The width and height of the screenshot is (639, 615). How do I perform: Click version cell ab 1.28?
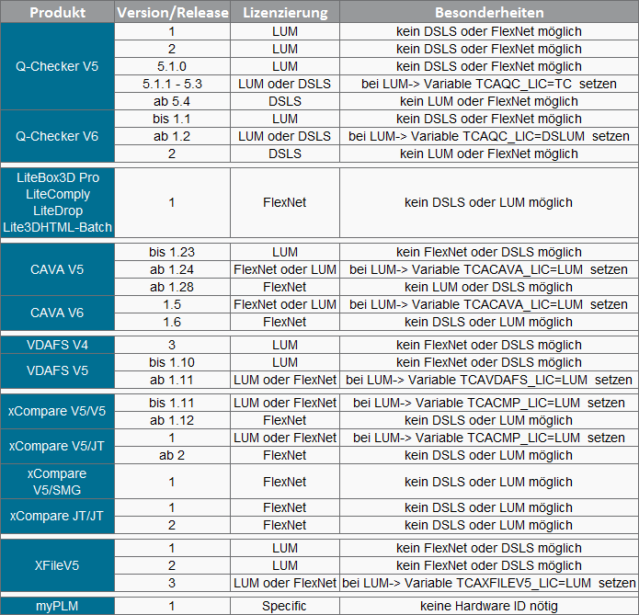coord(172,288)
